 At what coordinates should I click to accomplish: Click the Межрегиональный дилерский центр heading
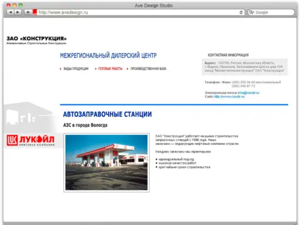coord(108,56)
